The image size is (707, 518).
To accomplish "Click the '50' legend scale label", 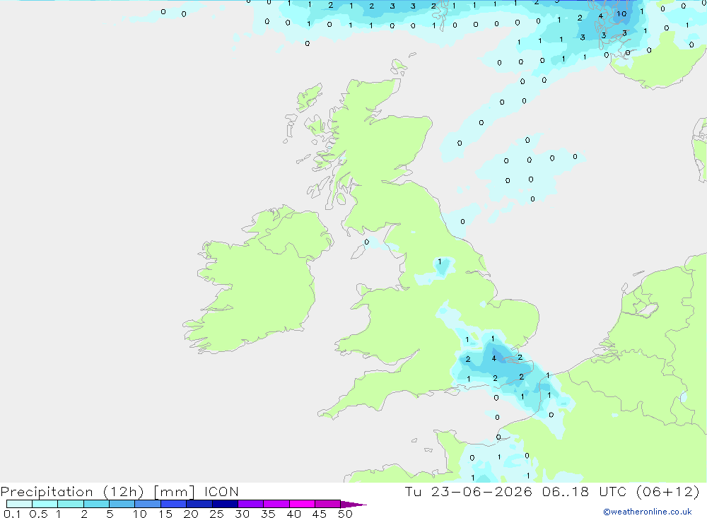I will point(345,514).
